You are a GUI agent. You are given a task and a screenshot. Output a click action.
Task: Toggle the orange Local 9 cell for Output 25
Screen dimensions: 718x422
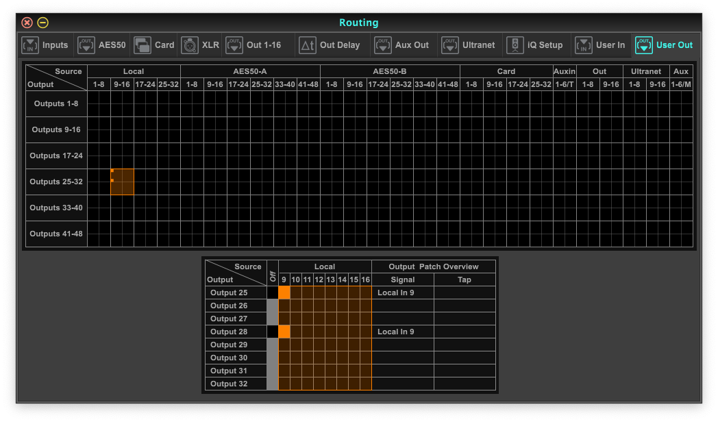click(x=284, y=293)
